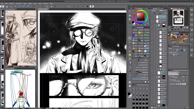Open the Edit menu
This screenshot has width=194, height=109.
click(x=6, y=4)
